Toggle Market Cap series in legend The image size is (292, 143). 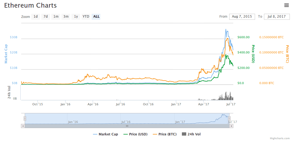[105, 134]
